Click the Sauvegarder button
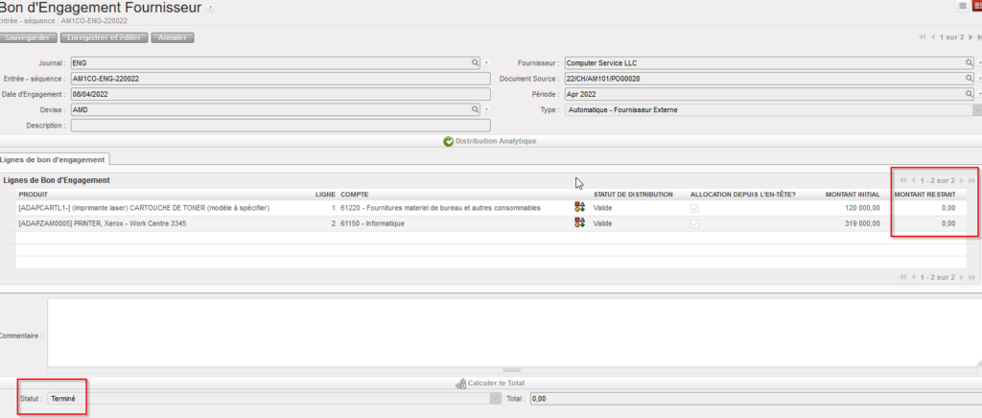 point(28,37)
